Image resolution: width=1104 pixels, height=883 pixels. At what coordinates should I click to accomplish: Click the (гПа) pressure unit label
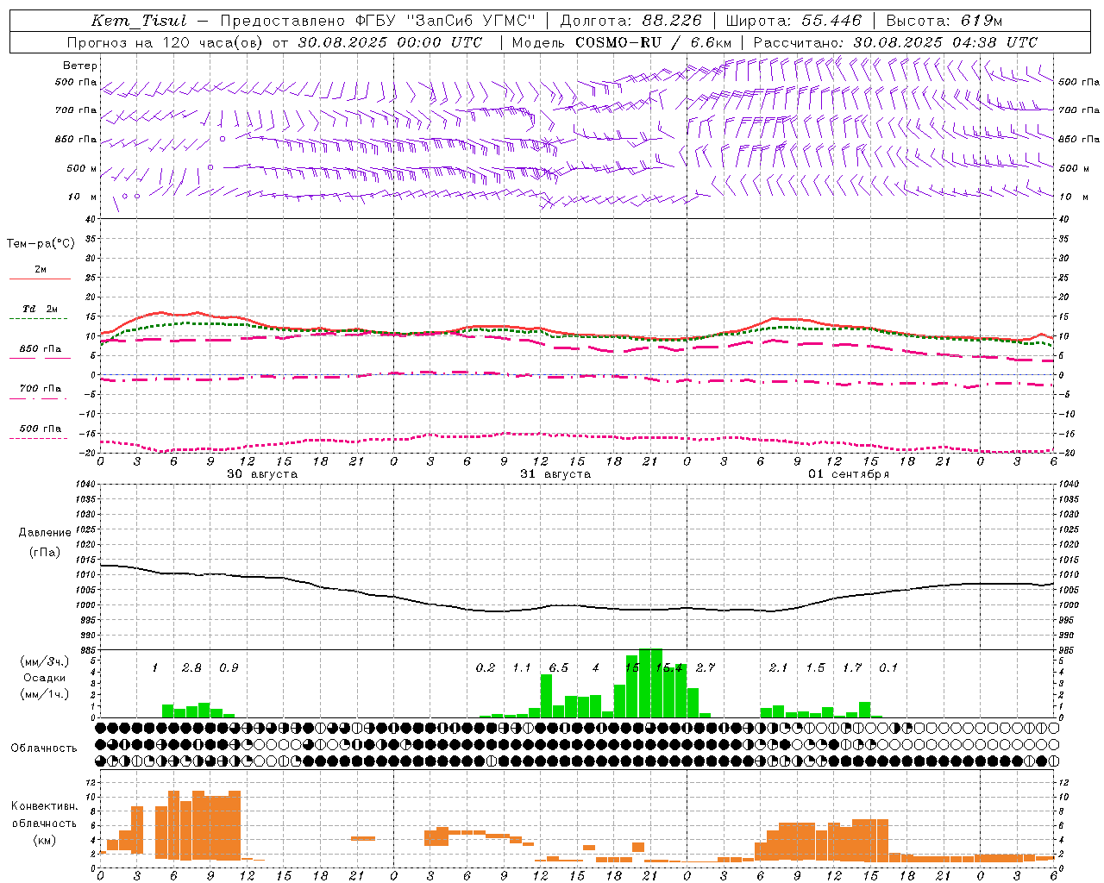tap(45, 553)
